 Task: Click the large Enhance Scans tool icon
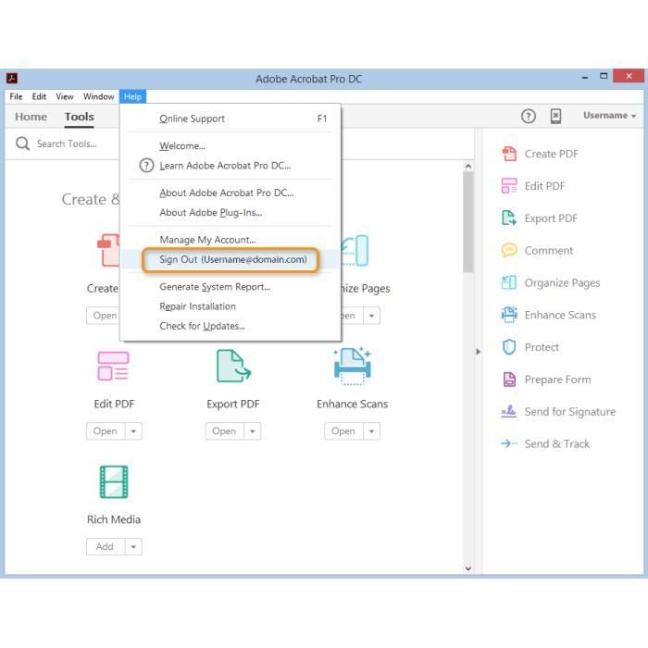pyautogui.click(x=353, y=367)
